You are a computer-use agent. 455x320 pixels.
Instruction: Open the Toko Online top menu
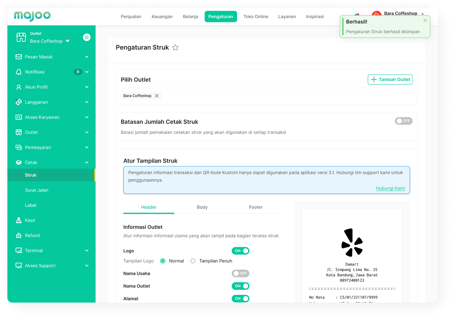click(256, 17)
